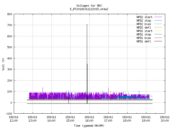Click the 'NPD1 start' legend label
This screenshot has width=170, height=128.
pos(144,31)
